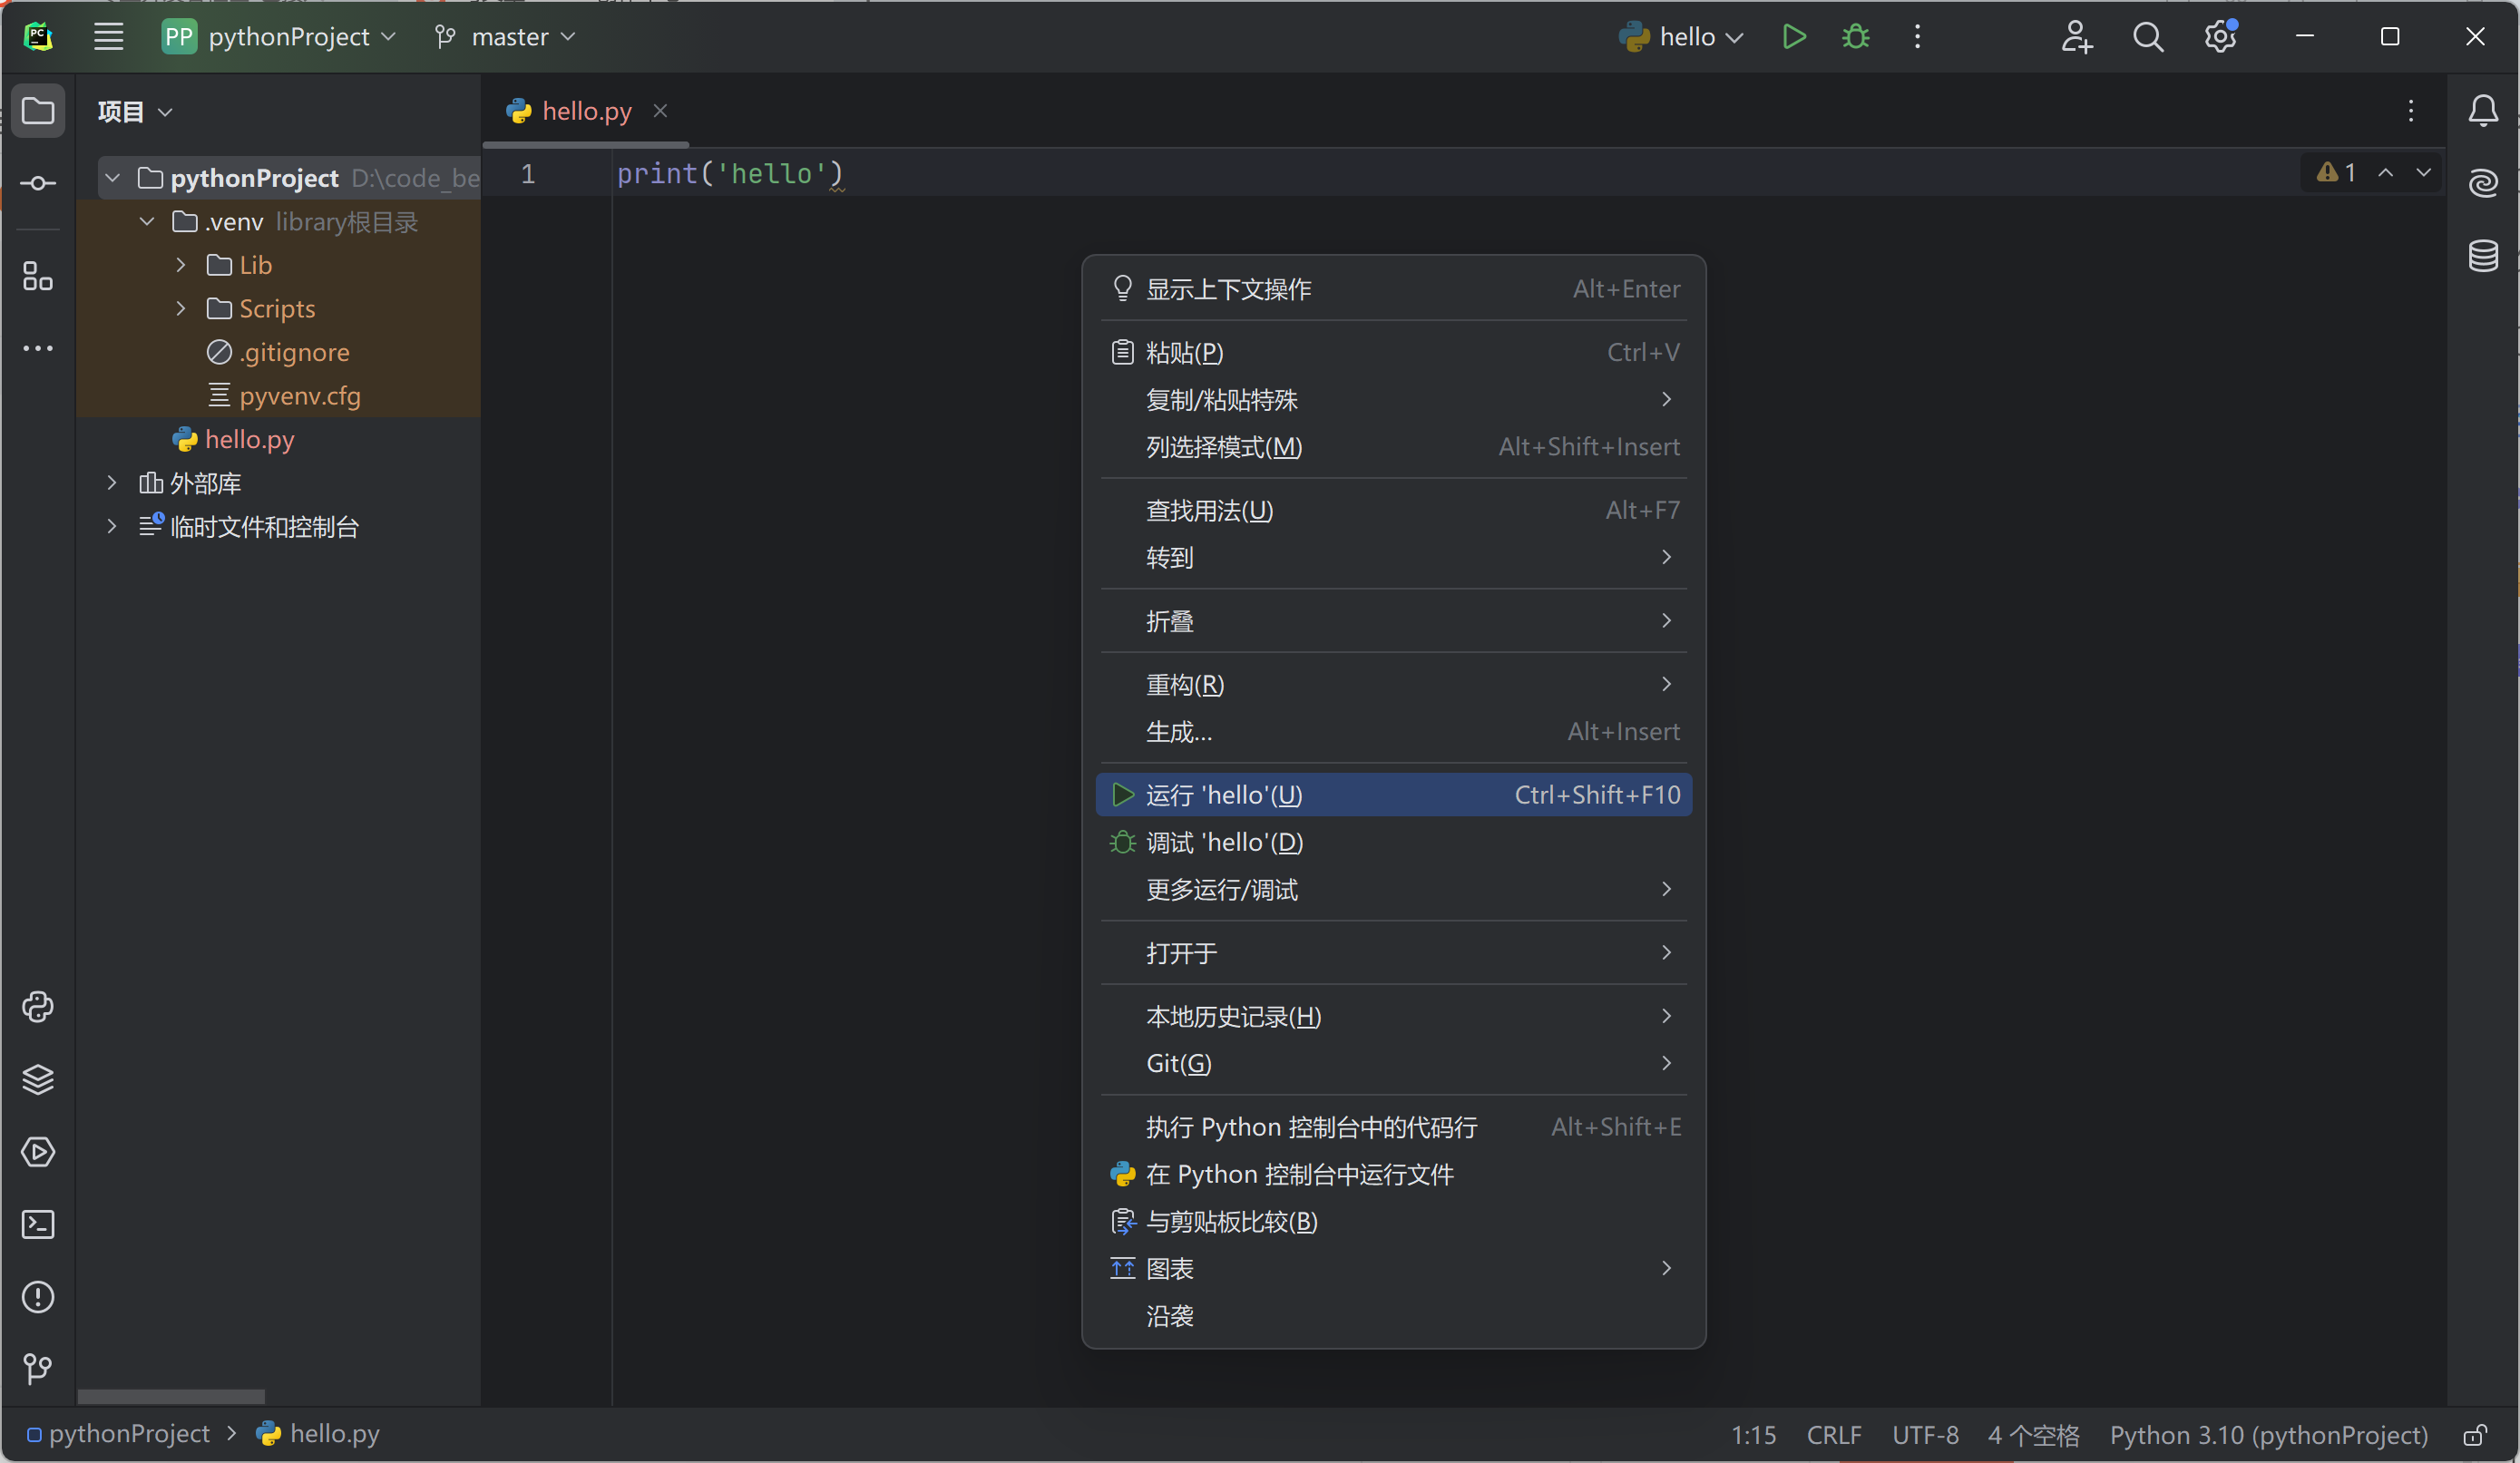This screenshot has width=2520, height=1463.
Task: Open the Python Console tool window
Action: click(38, 1006)
